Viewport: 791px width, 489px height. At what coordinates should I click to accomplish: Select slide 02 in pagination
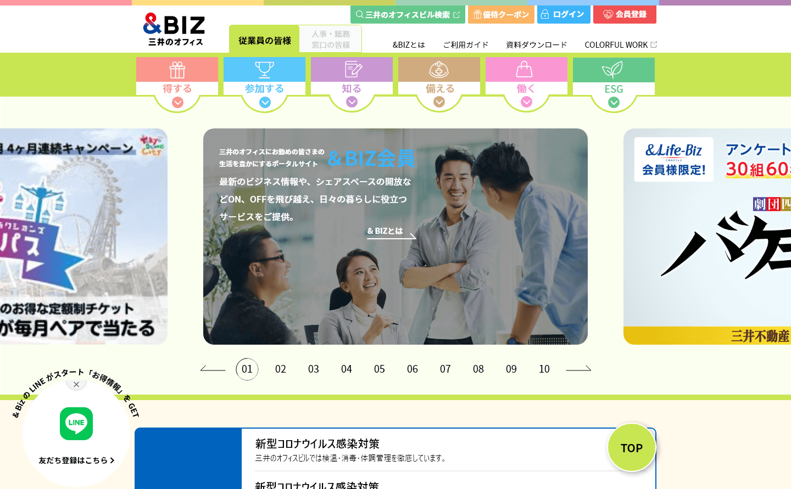coord(281,369)
